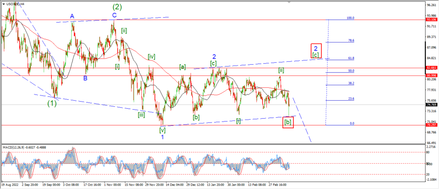
Task: Select the blue wave A label
Action: pyautogui.click(x=72, y=17)
